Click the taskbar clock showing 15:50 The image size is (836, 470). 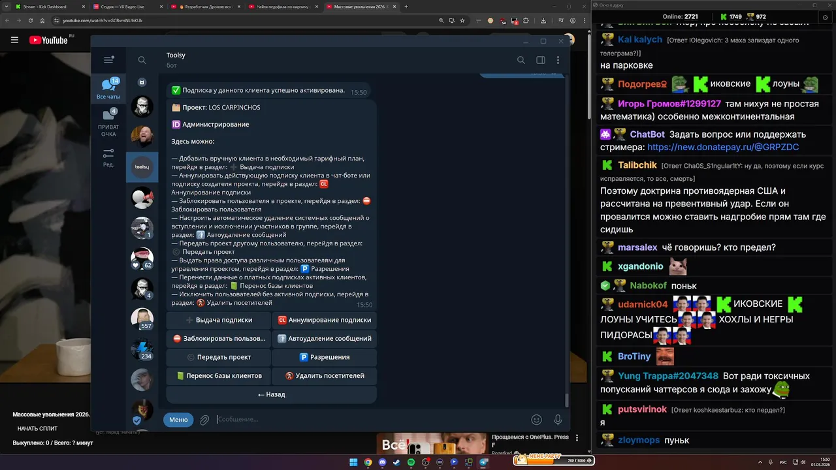click(820, 462)
